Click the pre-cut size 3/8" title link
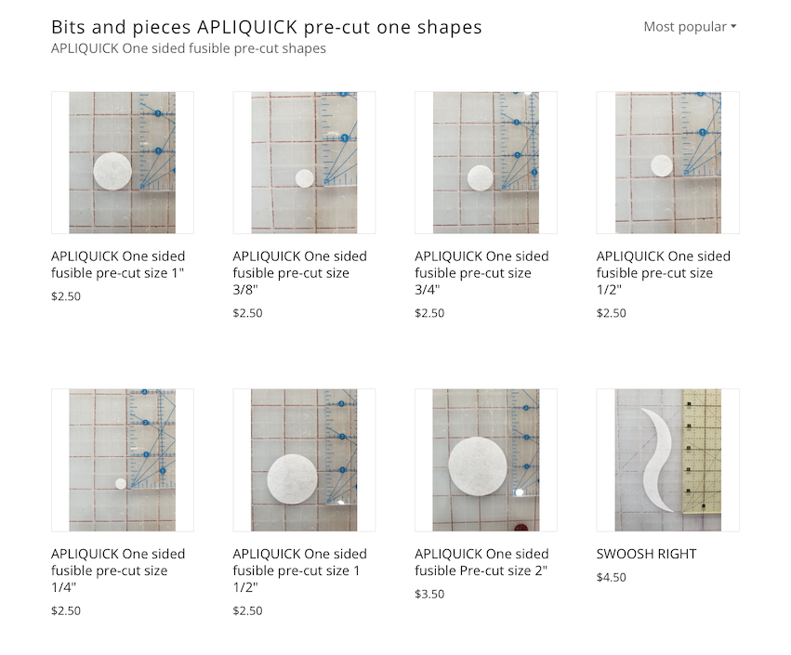 [299, 272]
